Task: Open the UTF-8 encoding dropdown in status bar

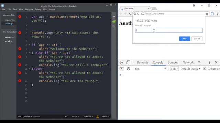Action: point(75,117)
